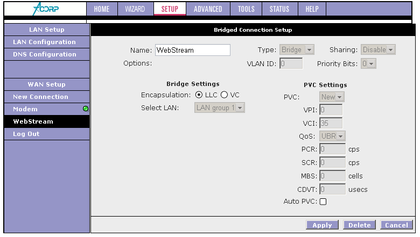Open the Tools tab
Viewport: 420px width, 237px height.
(x=246, y=9)
